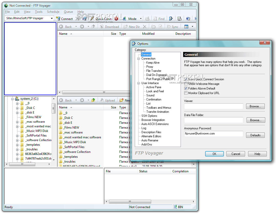Click the remote New Dir button
276x214 pixels.
click(x=132, y=27)
